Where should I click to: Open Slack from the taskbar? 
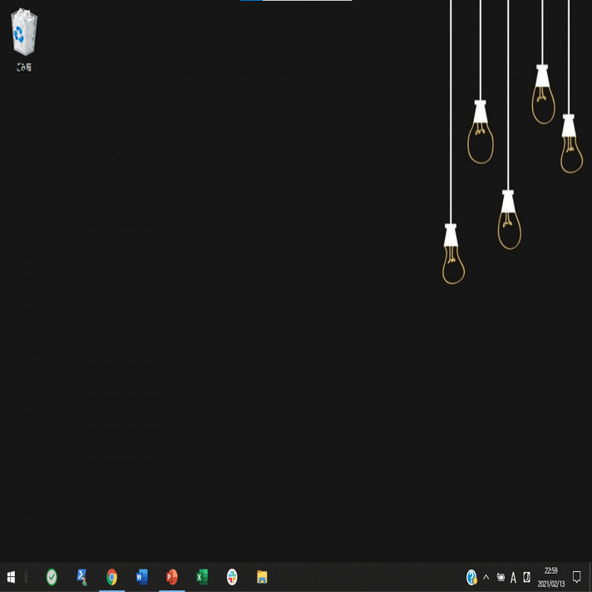pyautogui.click(x=232, y=577)
